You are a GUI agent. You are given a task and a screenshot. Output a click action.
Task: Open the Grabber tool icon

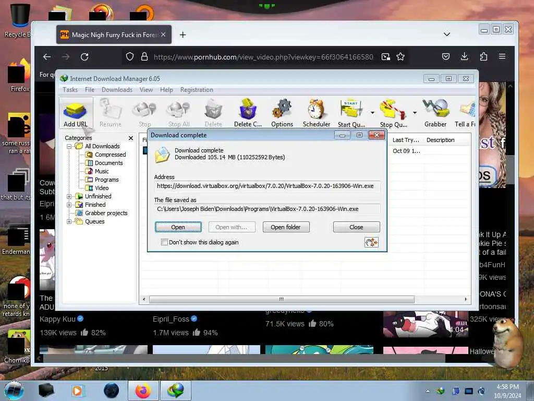click(x=435, y=113)
